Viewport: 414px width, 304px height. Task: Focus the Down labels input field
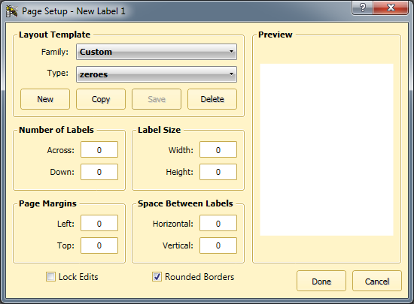(x=99, y=172)
